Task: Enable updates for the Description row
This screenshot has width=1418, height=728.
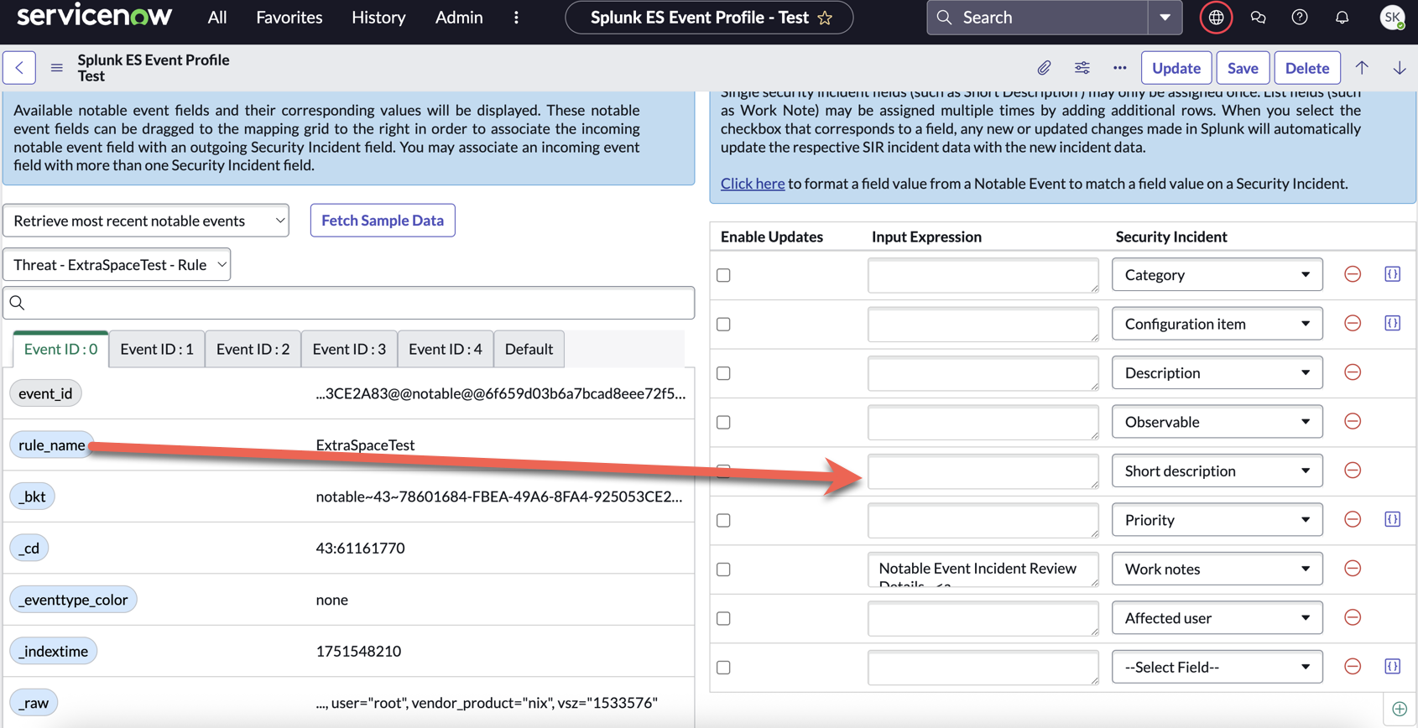Action: (x=724, y=373)
